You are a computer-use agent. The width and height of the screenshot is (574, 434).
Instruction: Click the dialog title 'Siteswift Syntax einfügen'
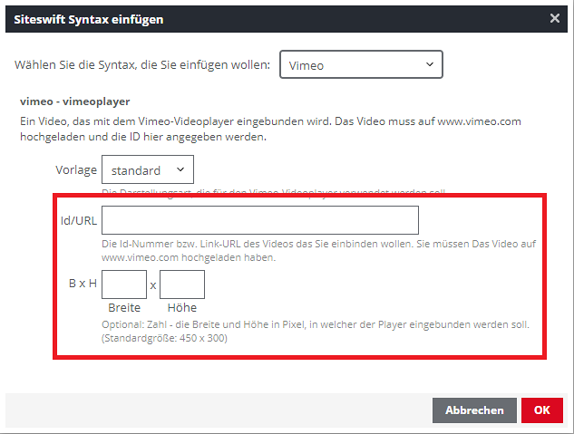tap(89, 18)
